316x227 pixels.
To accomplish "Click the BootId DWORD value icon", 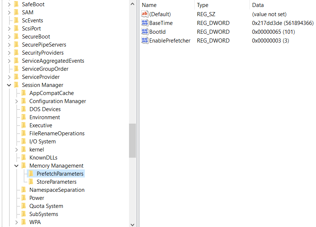I will [145, 32].
